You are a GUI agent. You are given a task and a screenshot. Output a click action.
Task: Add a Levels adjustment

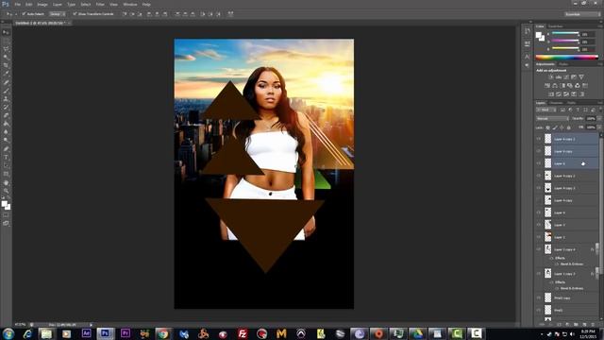point(559,77)
